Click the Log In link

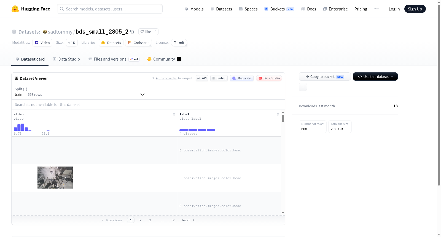coord(394,9)
